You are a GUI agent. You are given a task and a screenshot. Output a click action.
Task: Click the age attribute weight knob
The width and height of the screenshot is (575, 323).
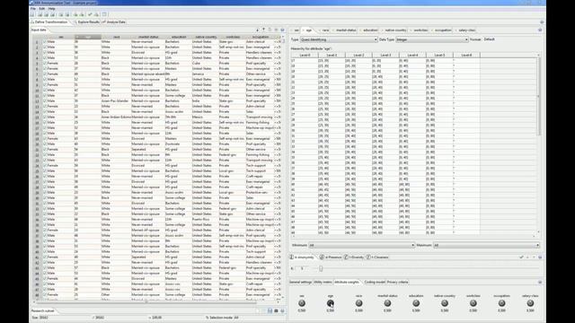(x=331, y=303)
